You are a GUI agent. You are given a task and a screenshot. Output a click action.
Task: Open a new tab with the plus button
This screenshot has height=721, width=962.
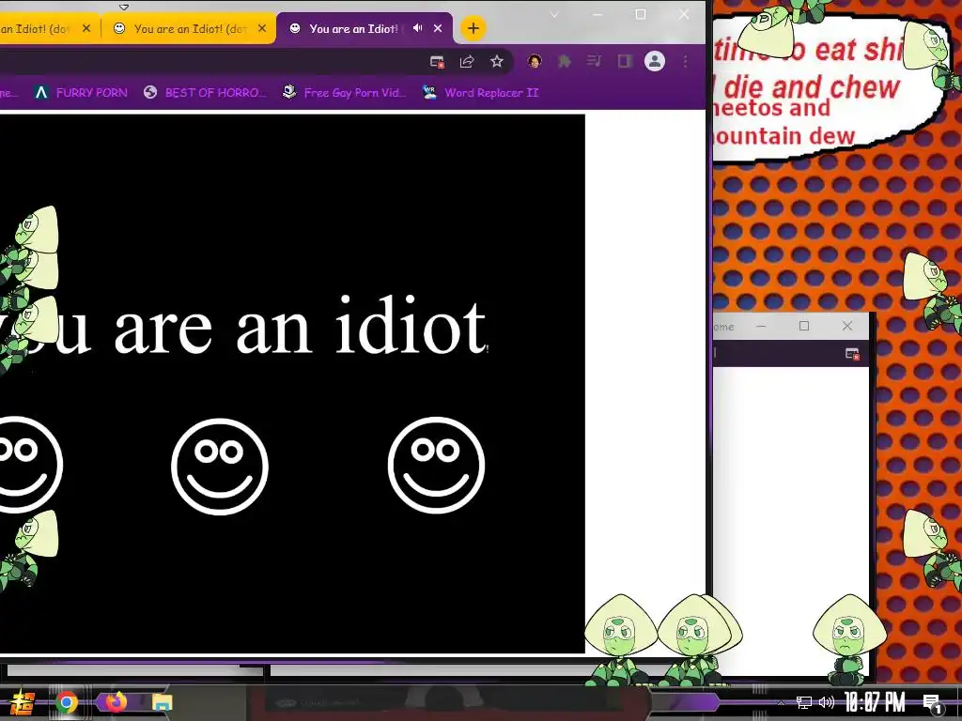pyautogui.click(x=473, y=28)
